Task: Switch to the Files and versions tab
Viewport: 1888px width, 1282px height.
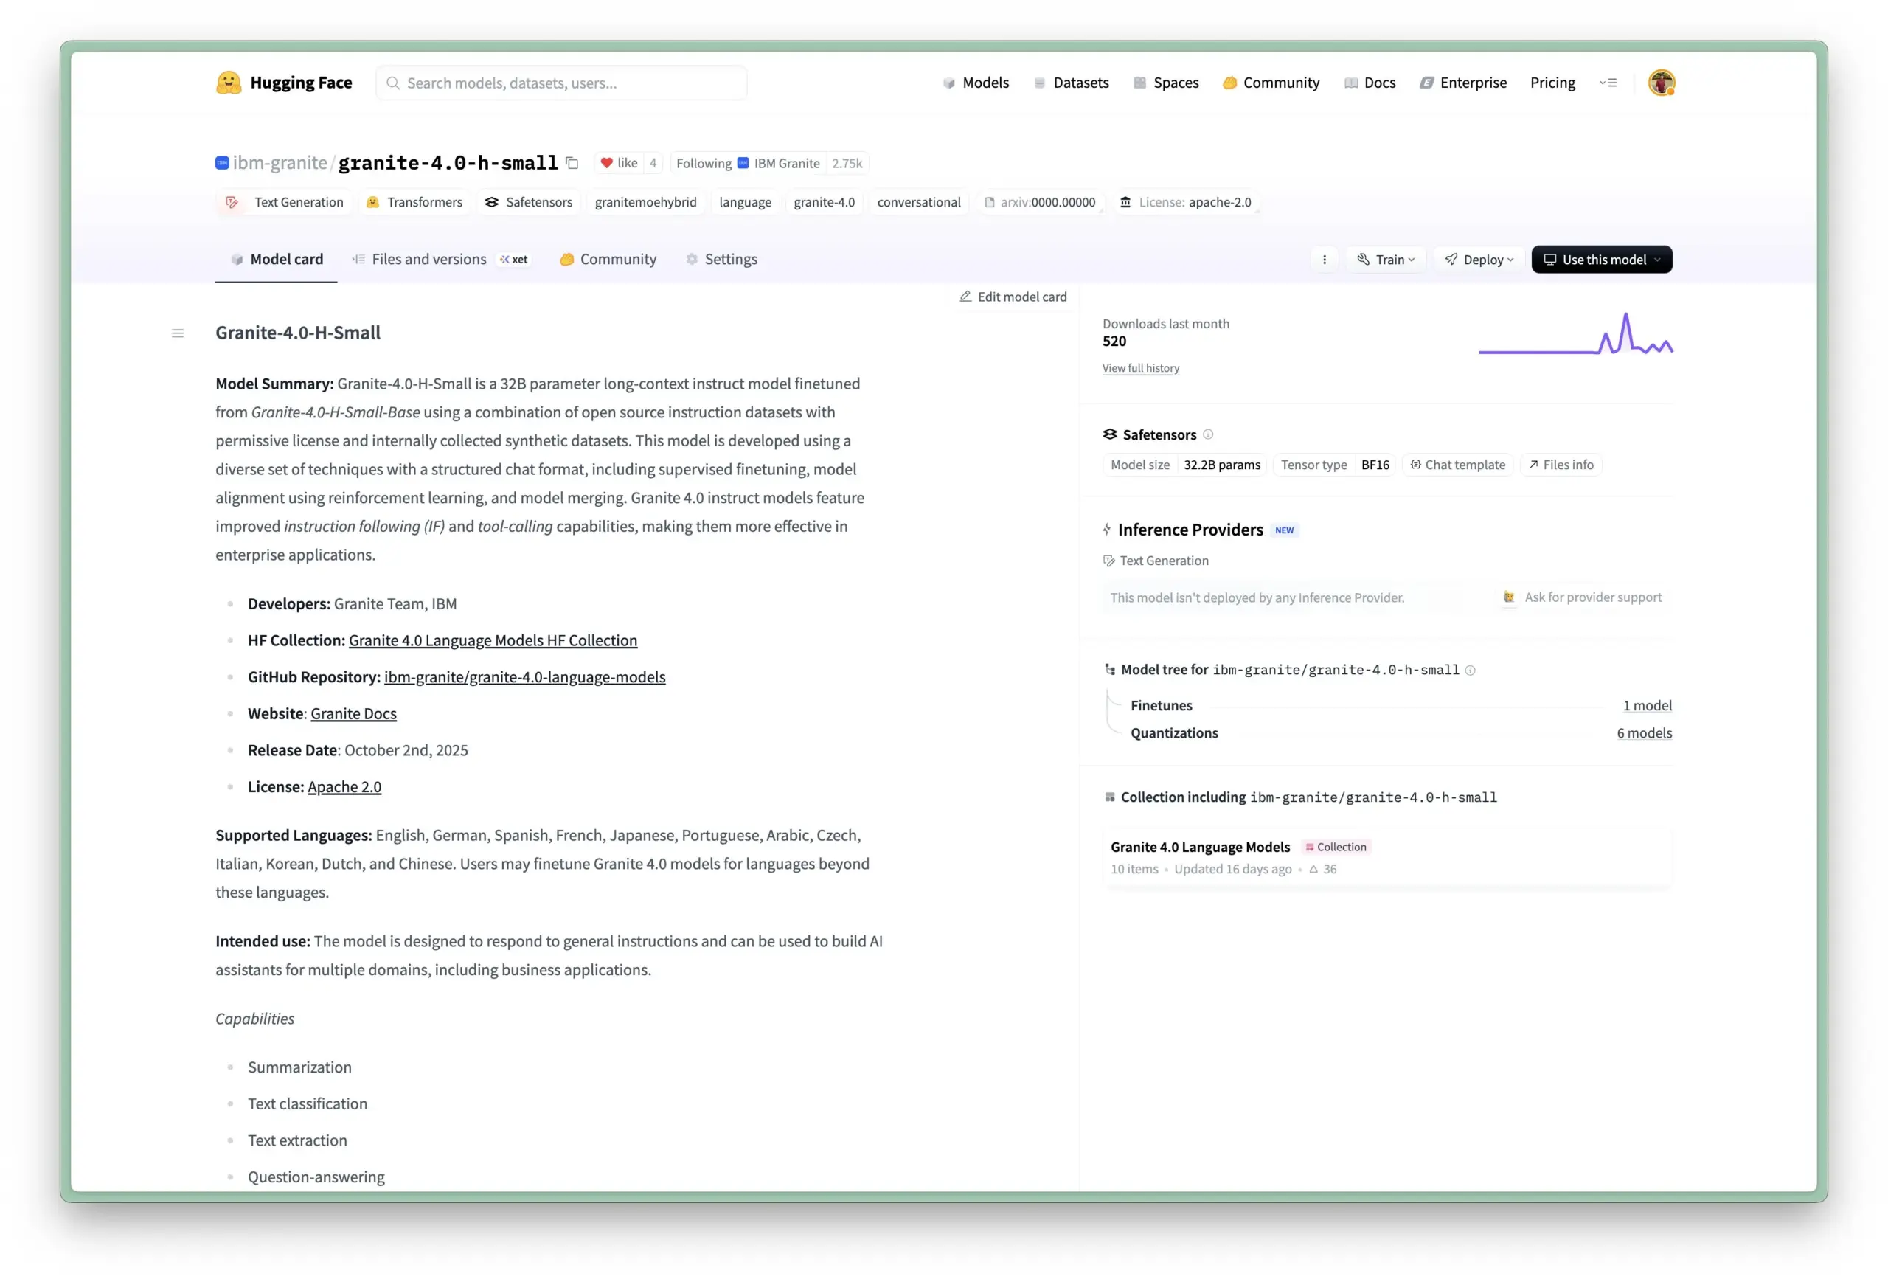Action: click(428, 259)
